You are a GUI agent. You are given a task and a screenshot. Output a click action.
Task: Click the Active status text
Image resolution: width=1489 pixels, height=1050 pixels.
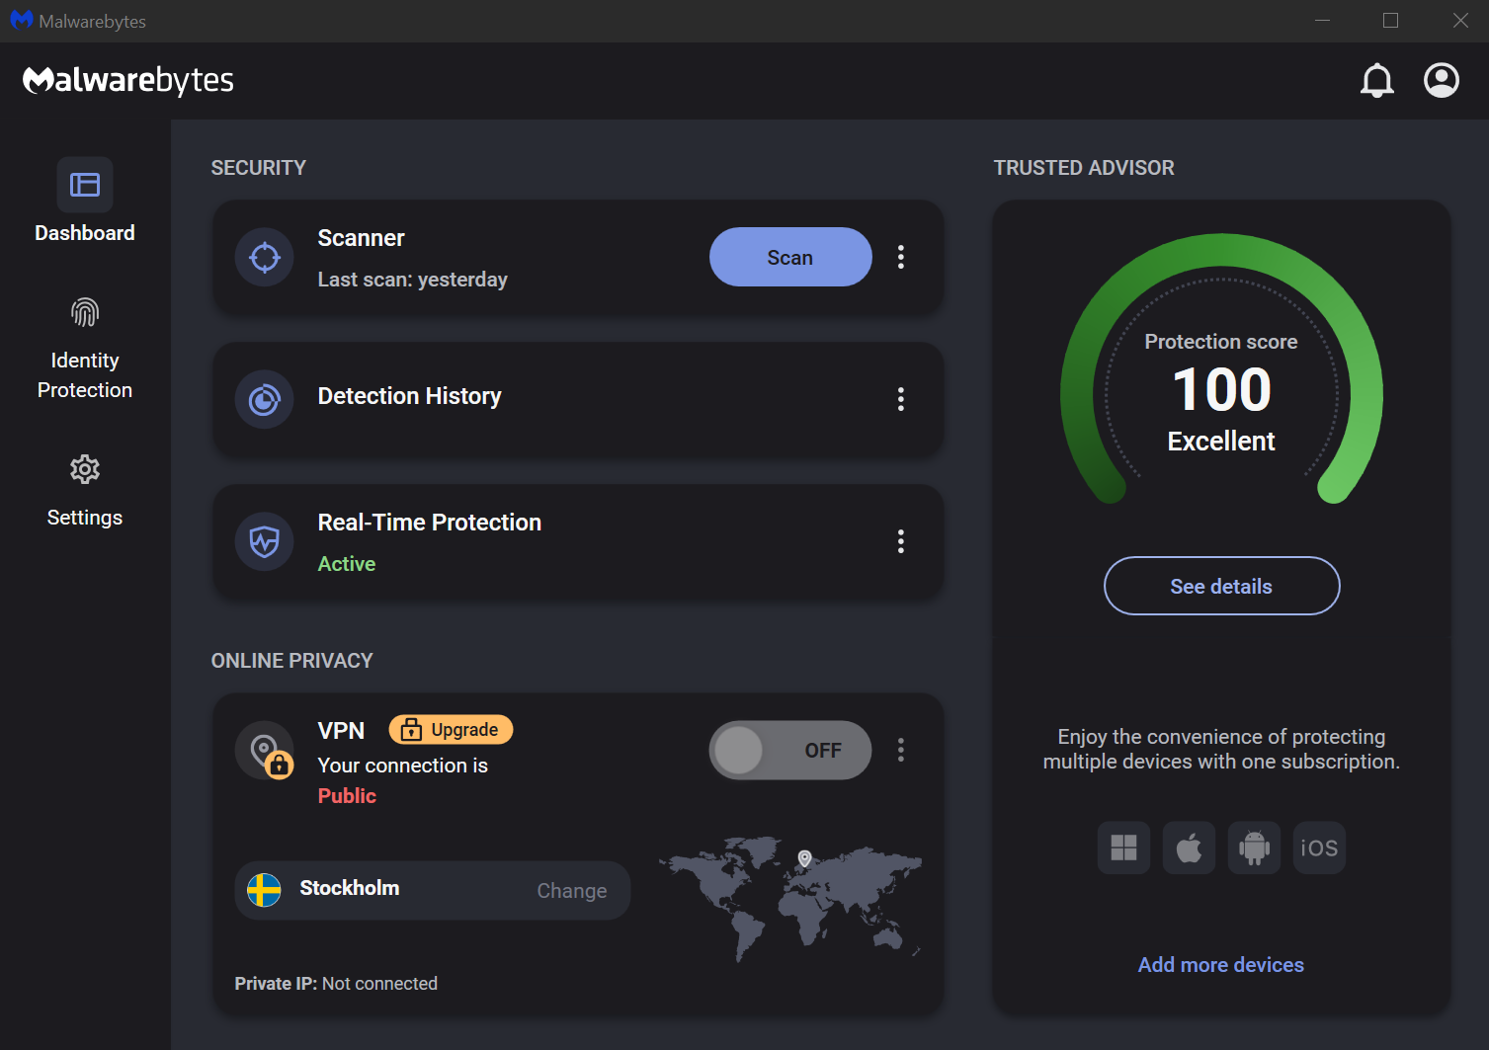(347, 564)
